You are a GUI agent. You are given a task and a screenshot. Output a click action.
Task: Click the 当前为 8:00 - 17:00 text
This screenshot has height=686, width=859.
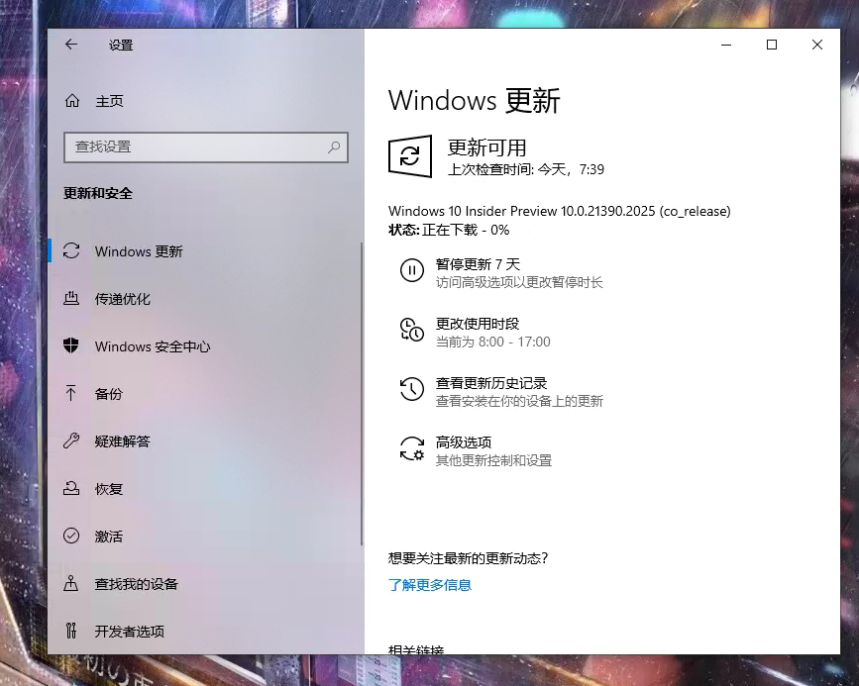coord(493,342)
